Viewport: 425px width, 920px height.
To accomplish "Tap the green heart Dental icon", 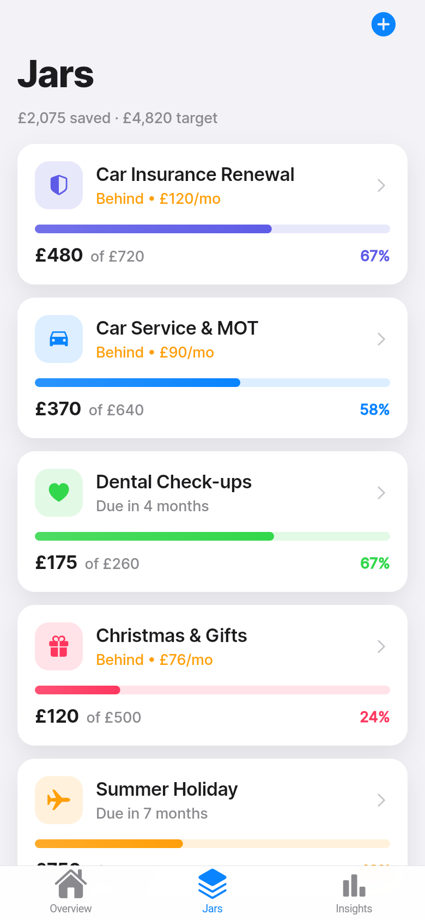I will point(59,493).
